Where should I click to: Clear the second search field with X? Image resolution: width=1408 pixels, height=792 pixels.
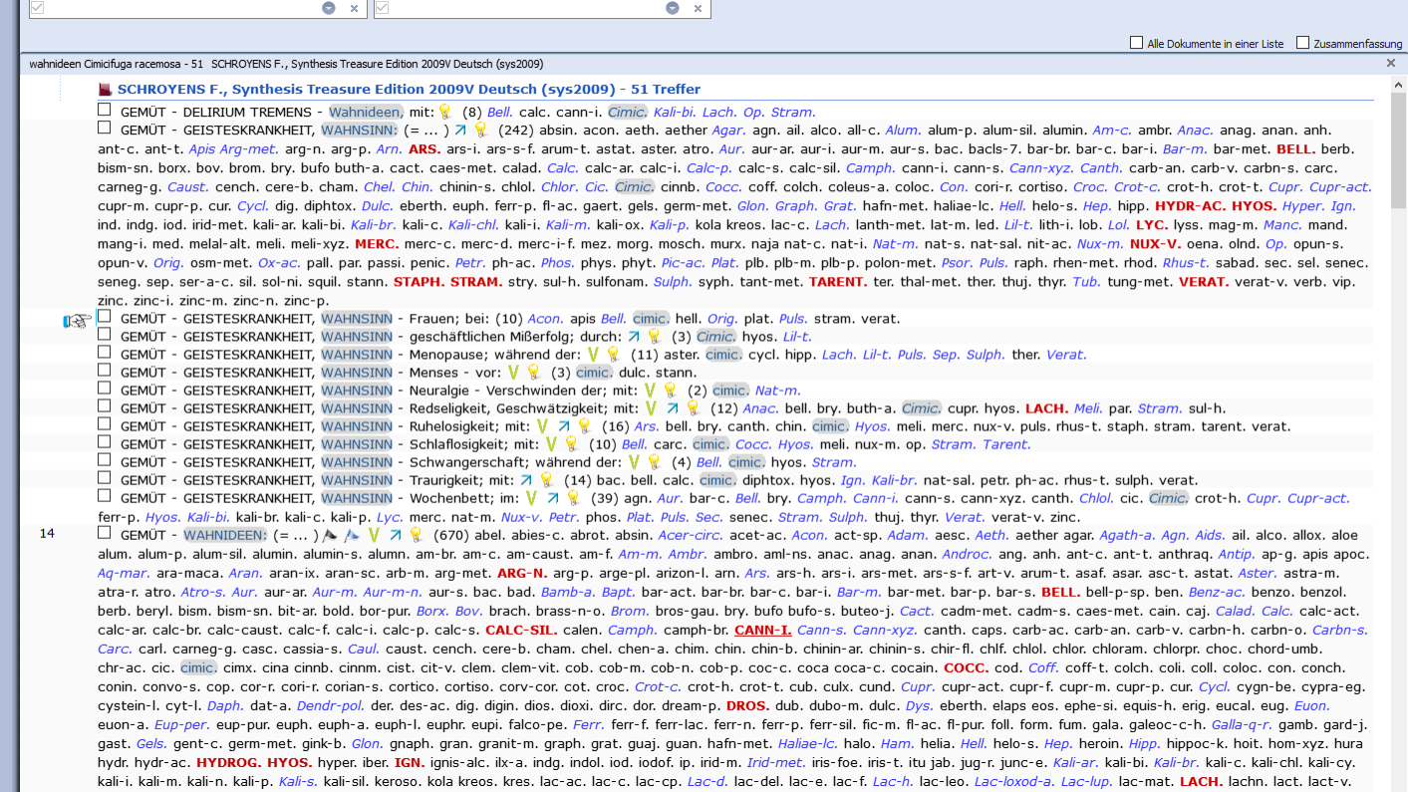[698, 8]
